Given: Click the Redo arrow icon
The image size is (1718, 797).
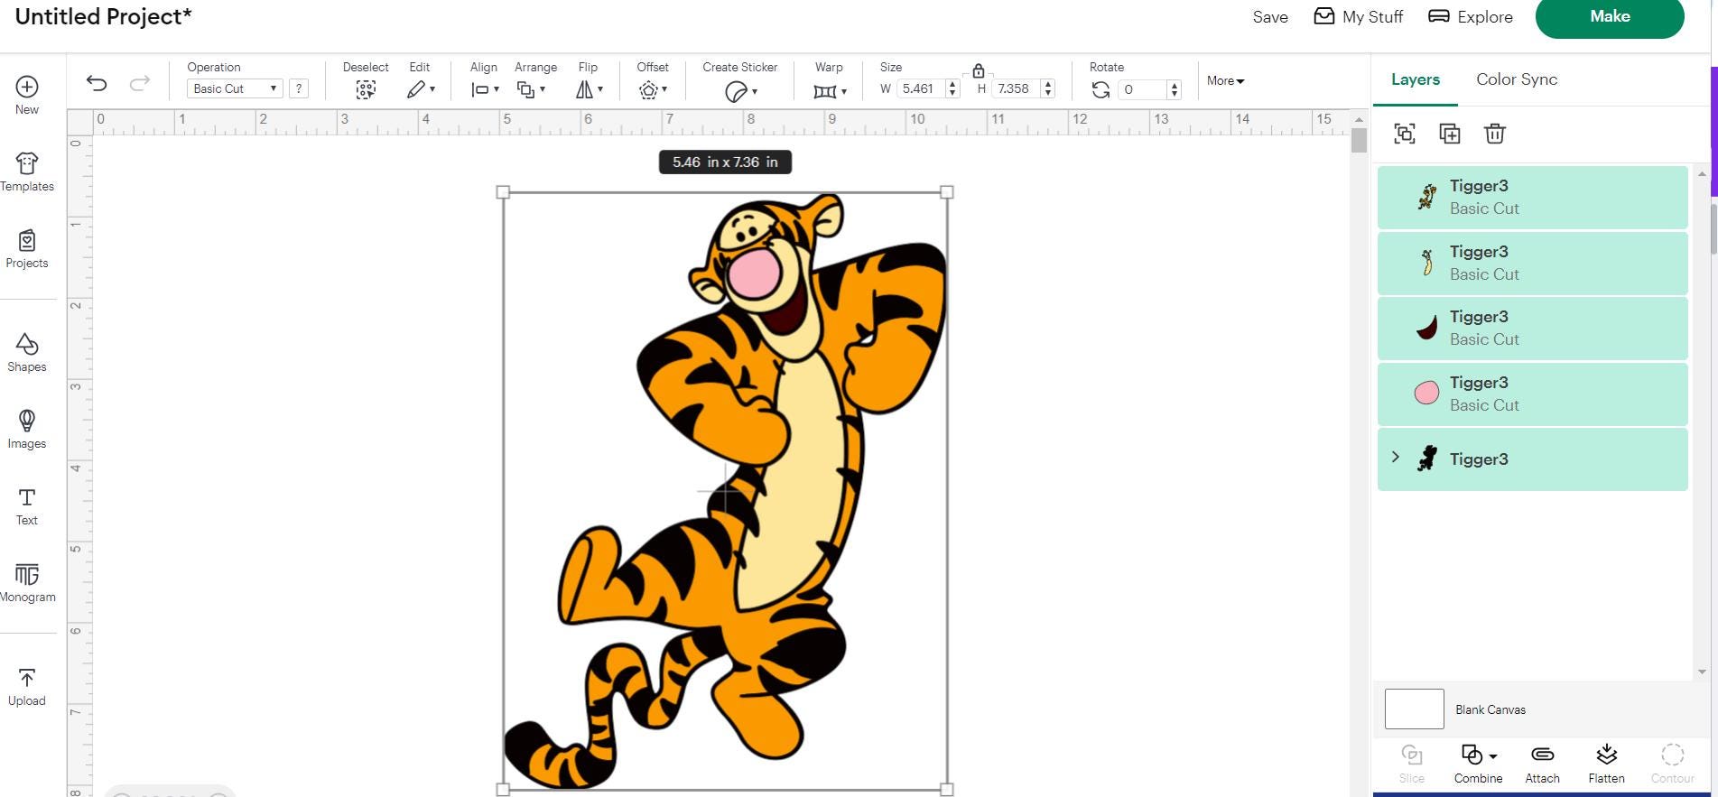Looking at the screenshot, I should pyautogui.click(x=139, y=84).
